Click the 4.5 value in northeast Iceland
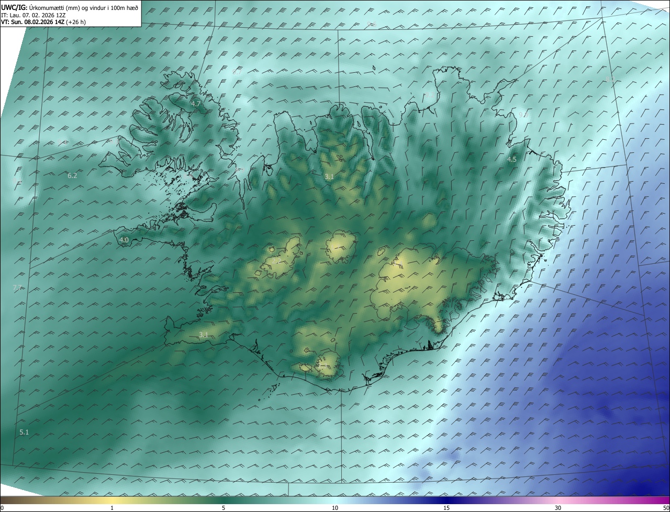670x512 pixels. click(x=512, y=160)
